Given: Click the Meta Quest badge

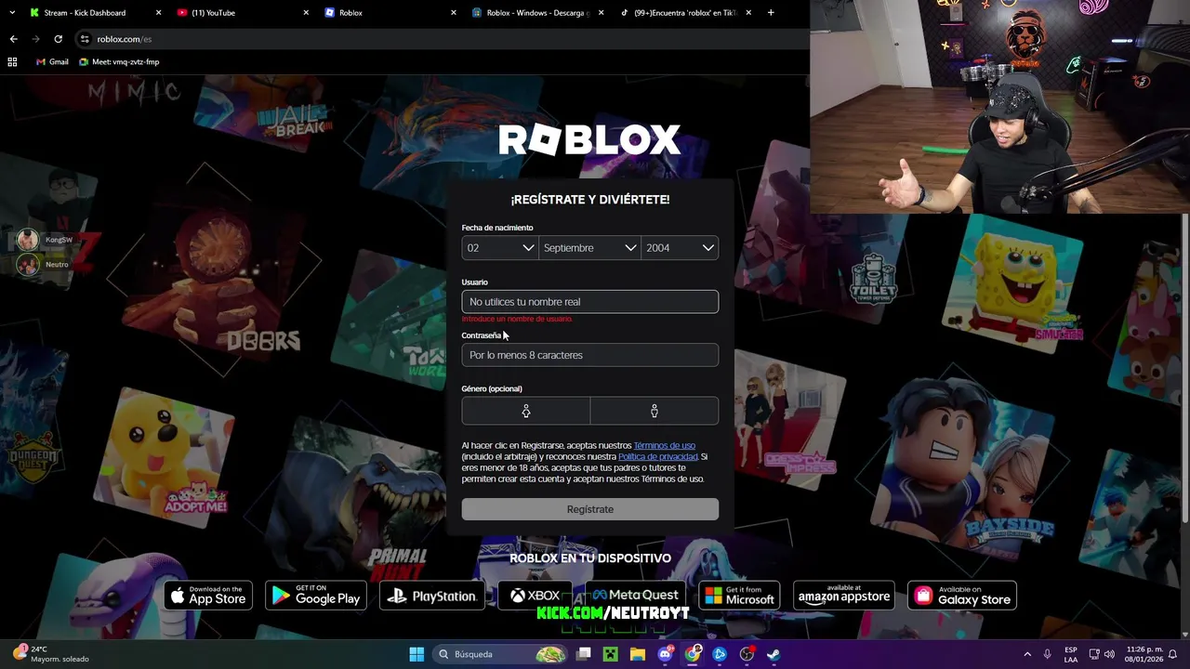Looking at the screenshot, I should [x=635, y=596].
